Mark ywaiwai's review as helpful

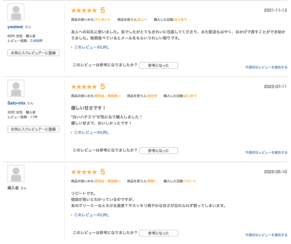point(159,65)
